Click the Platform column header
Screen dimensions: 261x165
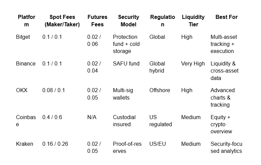[x=26, y=21]
